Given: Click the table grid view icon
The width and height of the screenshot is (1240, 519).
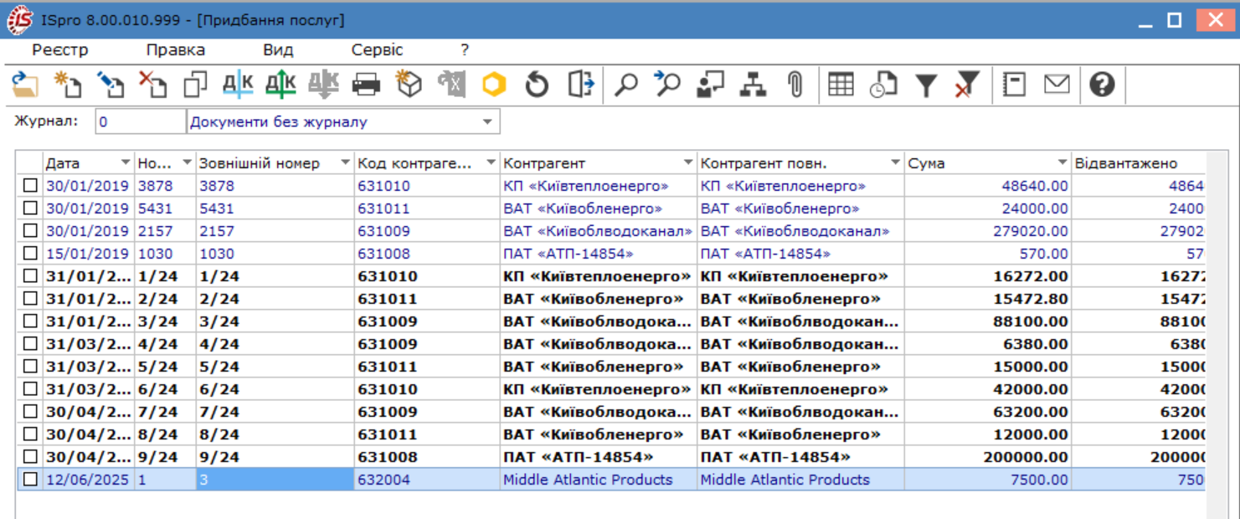Looking at the screenshot, I should [841, 85].
